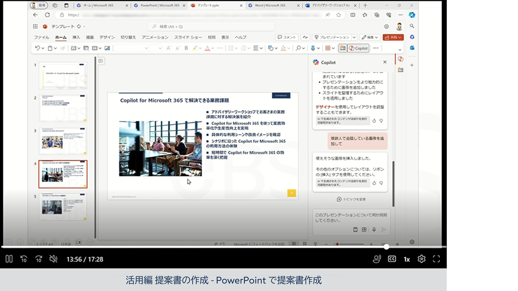Open video player settings gear

coord(422,259)
